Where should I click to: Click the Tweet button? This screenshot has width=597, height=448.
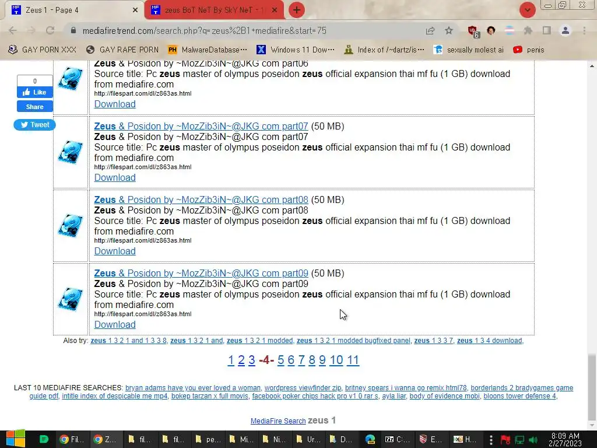34,125
